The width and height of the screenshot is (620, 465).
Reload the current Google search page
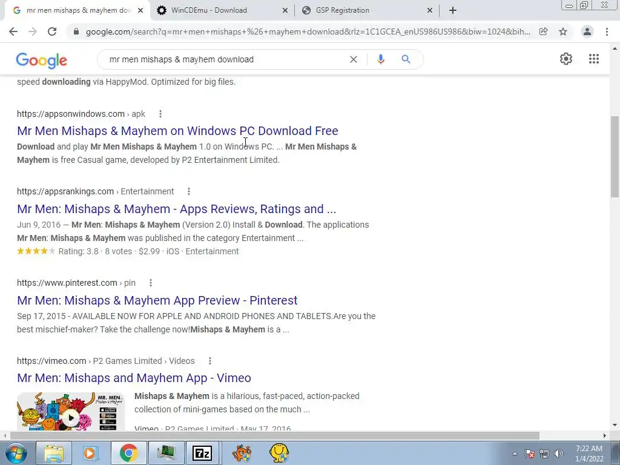pos(52,31)
